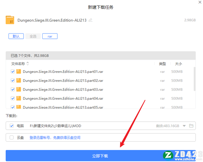Screen dimensions: 203x162
Task: Click the 大小 column header
Action: 178,64
